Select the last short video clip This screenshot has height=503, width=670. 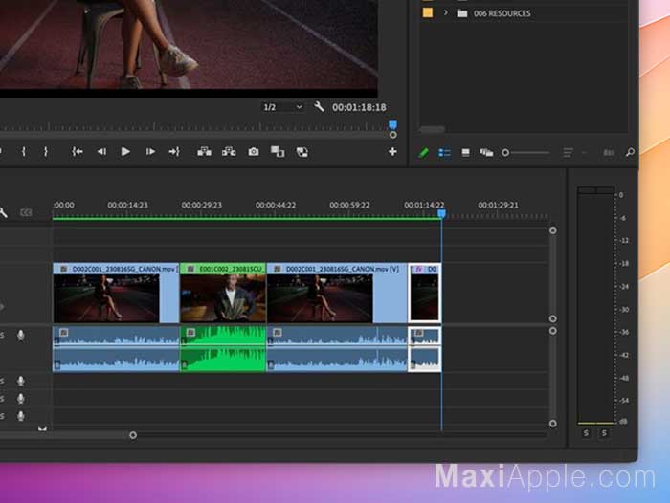click(425, 293)
